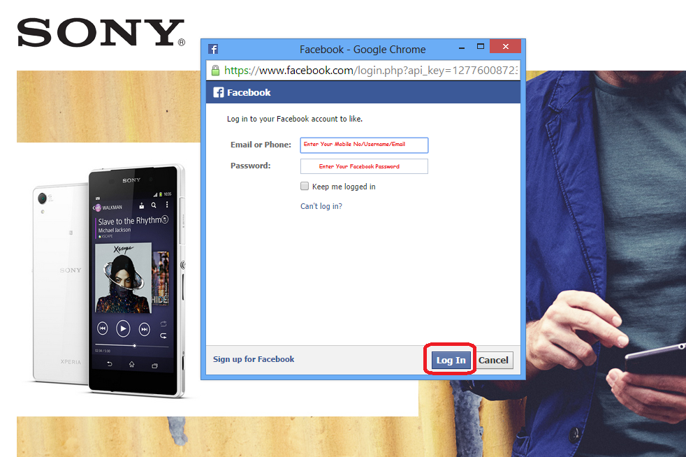Click the green padlock security icon

pos(215,71)
